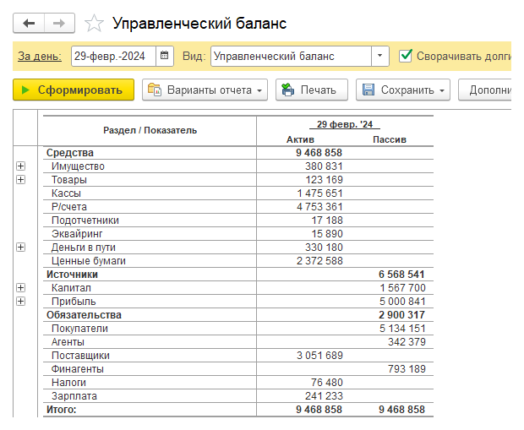Image resolution: width=524 pixels, height=430 pixels.
Task: Select the Подотчетники row label
Action: point(85,220)
